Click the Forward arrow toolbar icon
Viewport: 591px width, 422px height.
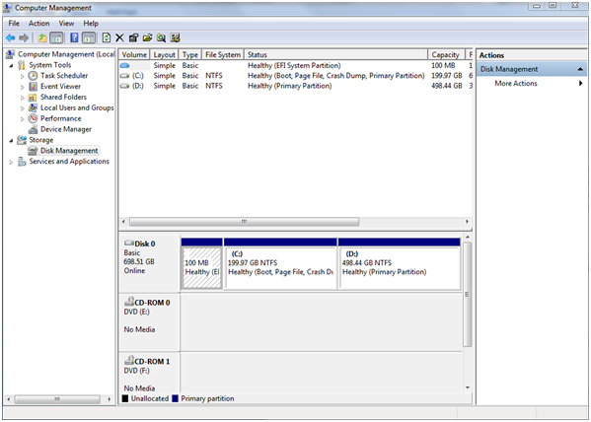(24, 37)
